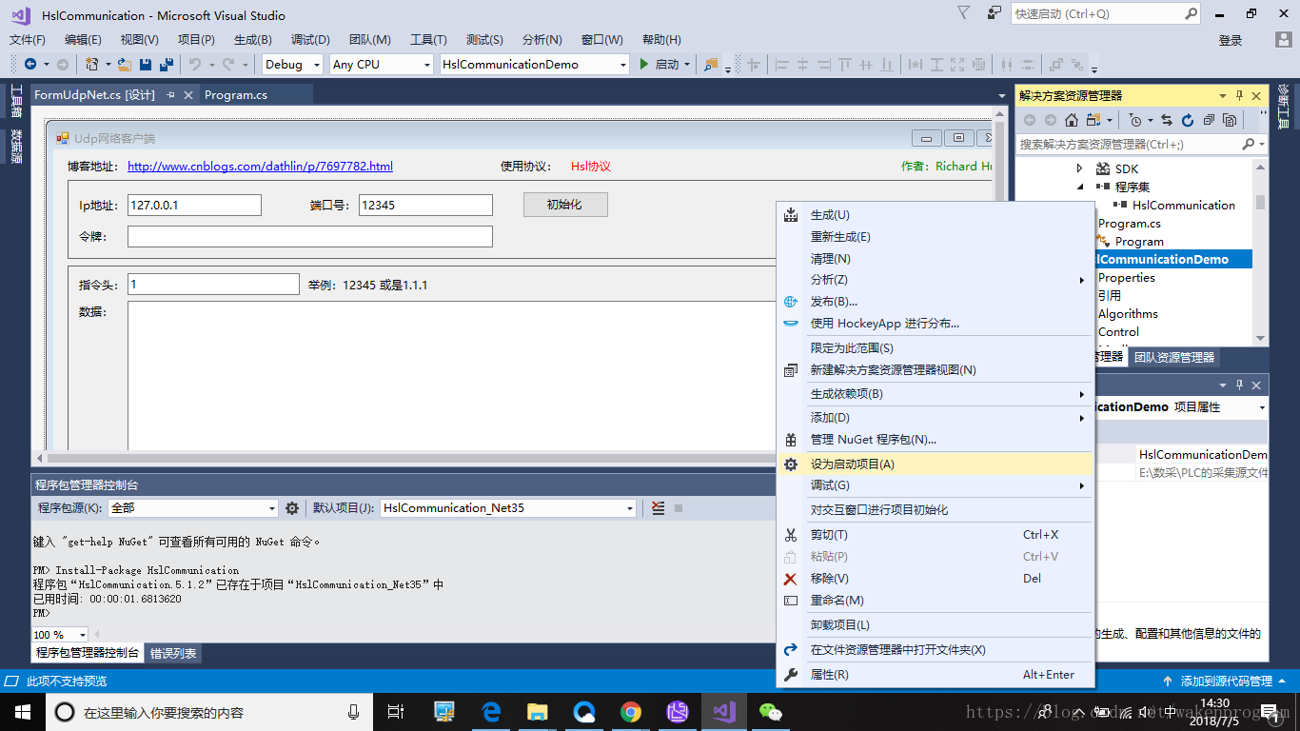Click the Ip地址 field showing 127.0.0.1
The image size is (1300, 731).
click(x=194, y=205)
